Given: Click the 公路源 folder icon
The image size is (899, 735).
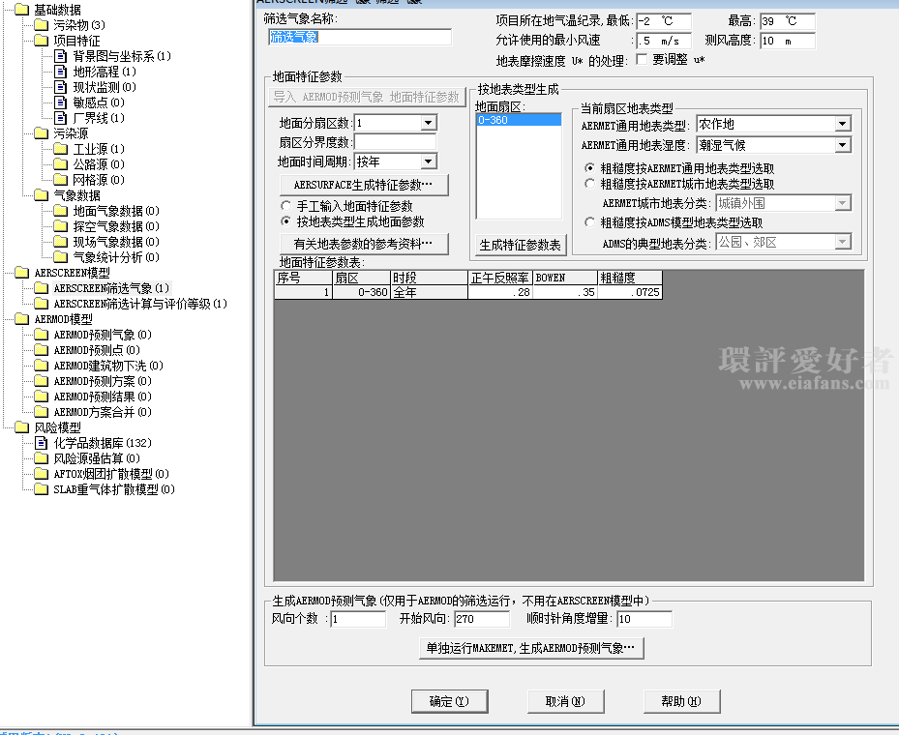Looking at the screenshot, I should pos(60,163).
